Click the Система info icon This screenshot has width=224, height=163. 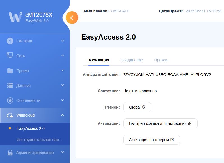coord(10,41)
